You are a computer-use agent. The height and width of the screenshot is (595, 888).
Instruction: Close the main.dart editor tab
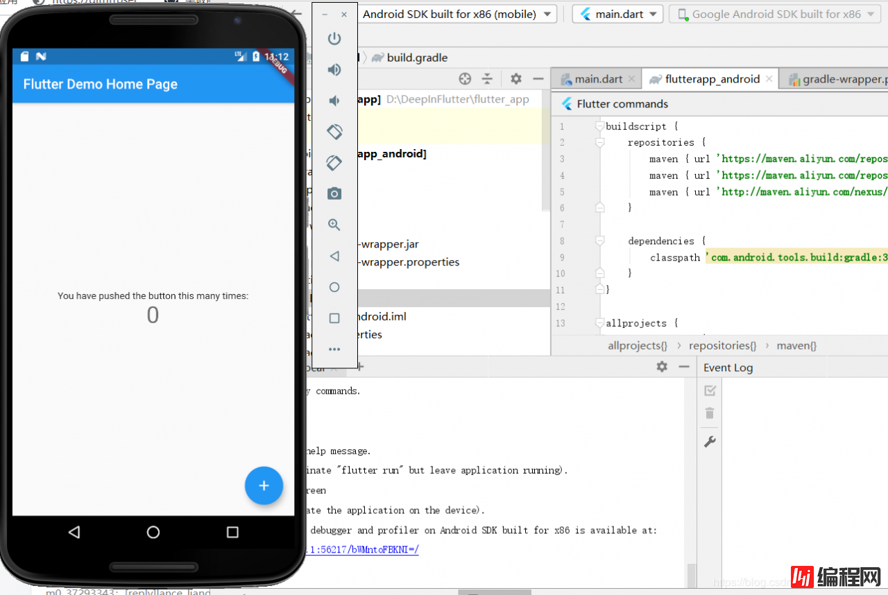(631, 79)
